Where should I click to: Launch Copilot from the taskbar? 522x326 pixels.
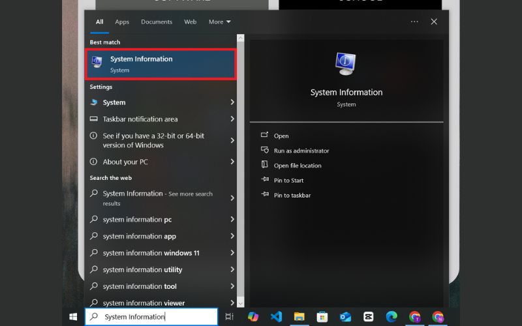pos(253,317)
